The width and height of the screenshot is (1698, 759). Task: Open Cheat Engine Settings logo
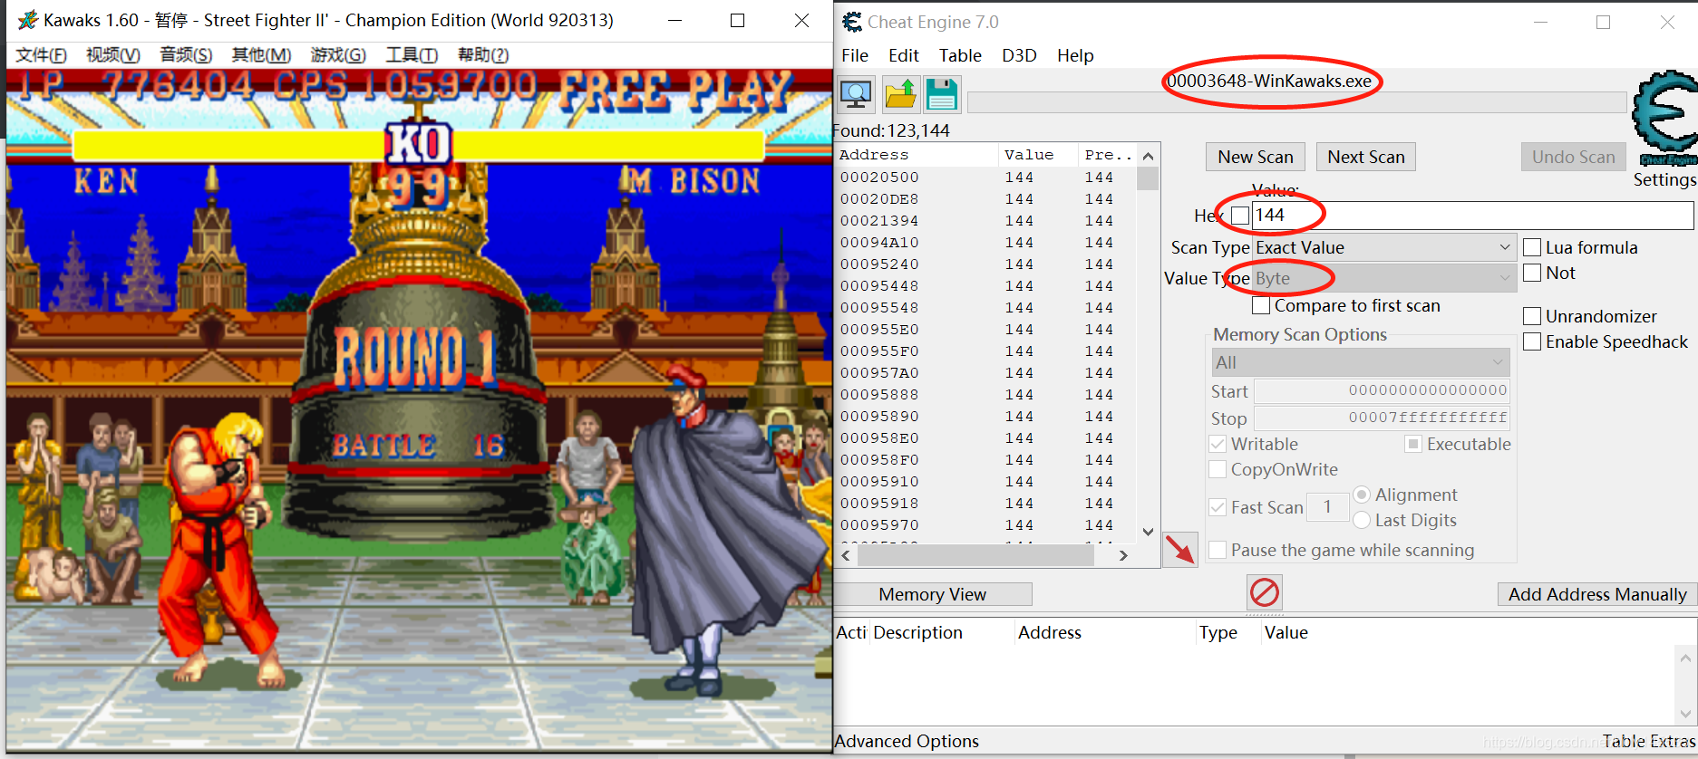click(x=1665, y=120)
